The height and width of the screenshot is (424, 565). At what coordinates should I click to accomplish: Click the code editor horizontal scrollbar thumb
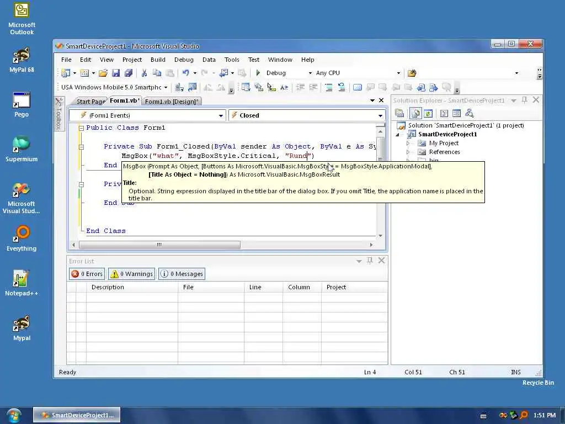coord(159,245)
